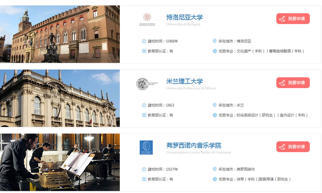
Task: Click the globe icon beside 诗琴 majors
Action: click(x=215, y=179)
